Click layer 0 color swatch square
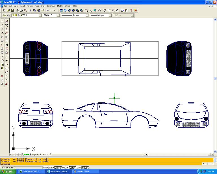Screen dimensions: 217x174 pyautogui.click(x=24, y=15)
